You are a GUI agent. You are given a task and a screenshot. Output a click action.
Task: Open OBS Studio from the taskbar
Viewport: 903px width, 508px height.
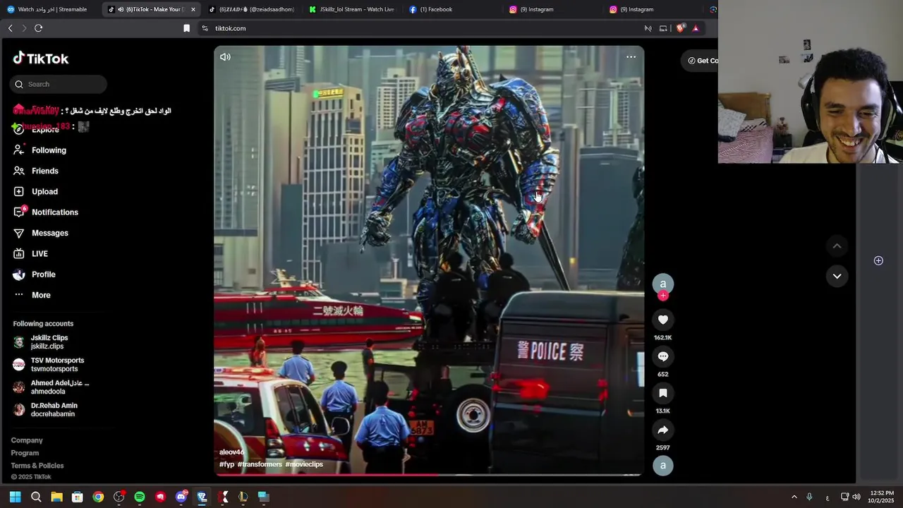pyautogui.click(x=119, y=497)
